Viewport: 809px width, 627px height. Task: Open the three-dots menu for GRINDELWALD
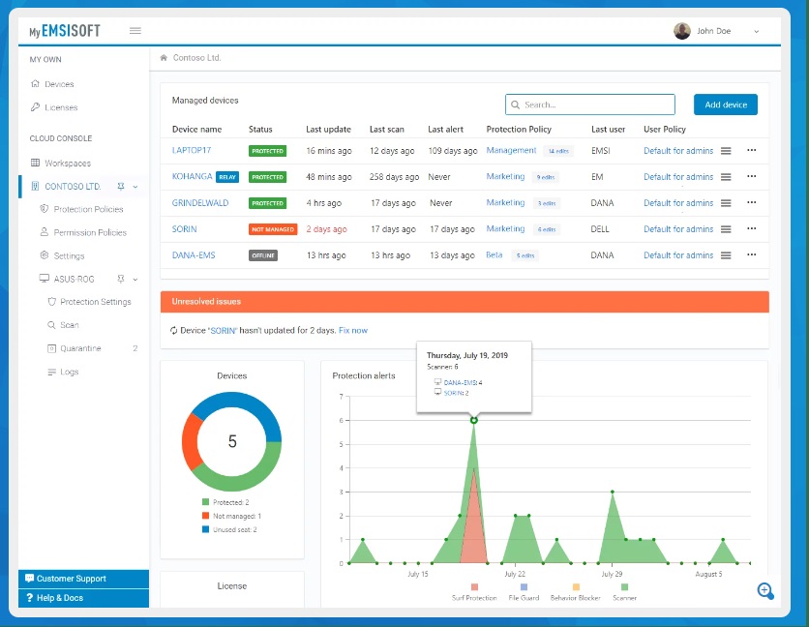tap(752, 202)
